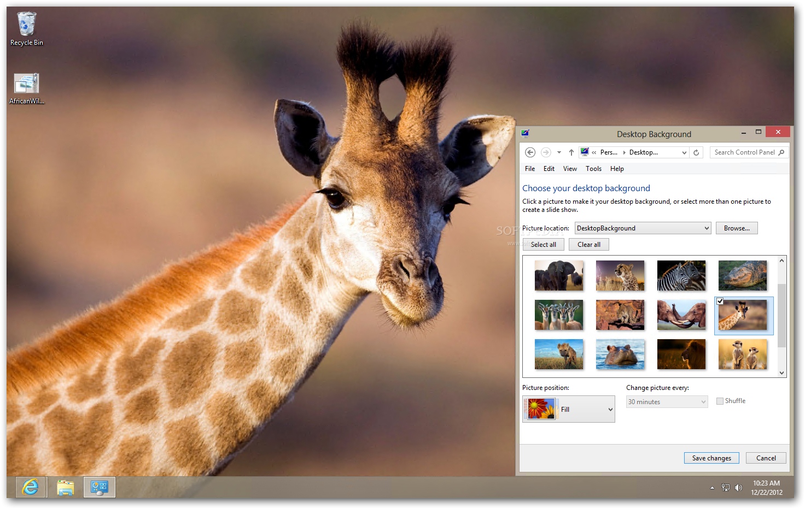Open the network tray icon
Viewport: 805px width, 509px height.
pos(726,488)
